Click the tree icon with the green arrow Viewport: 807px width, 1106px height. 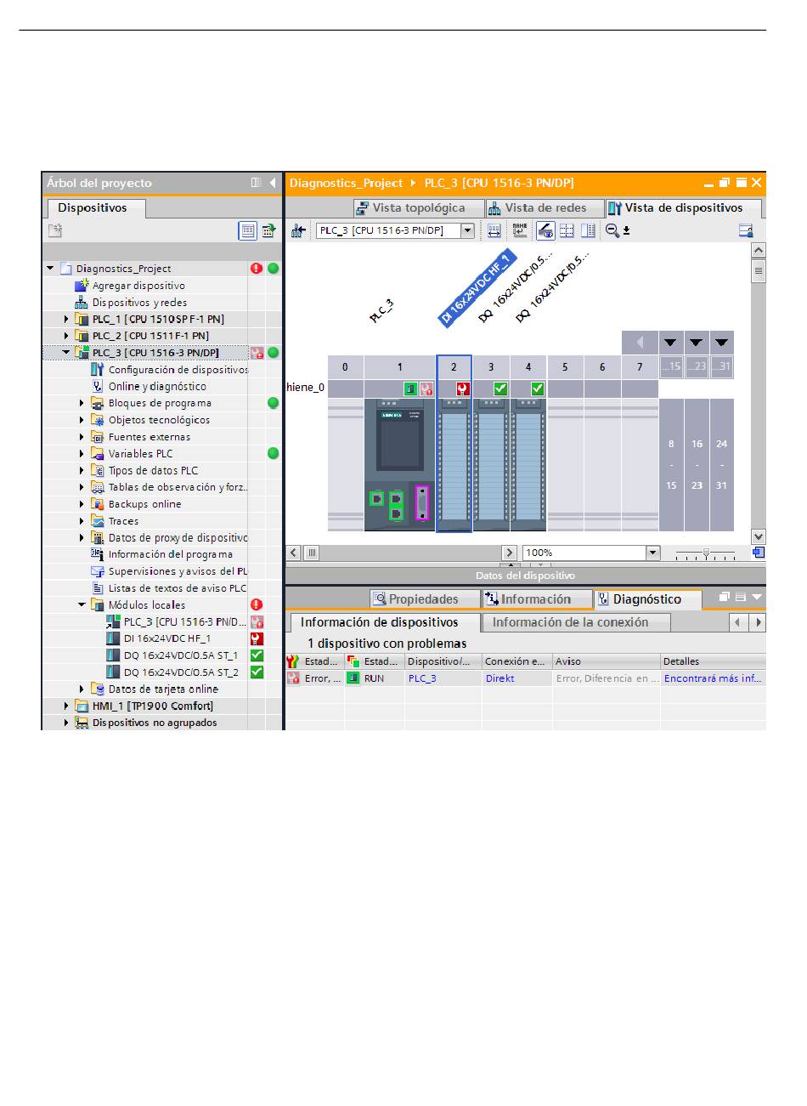(268, 230)
